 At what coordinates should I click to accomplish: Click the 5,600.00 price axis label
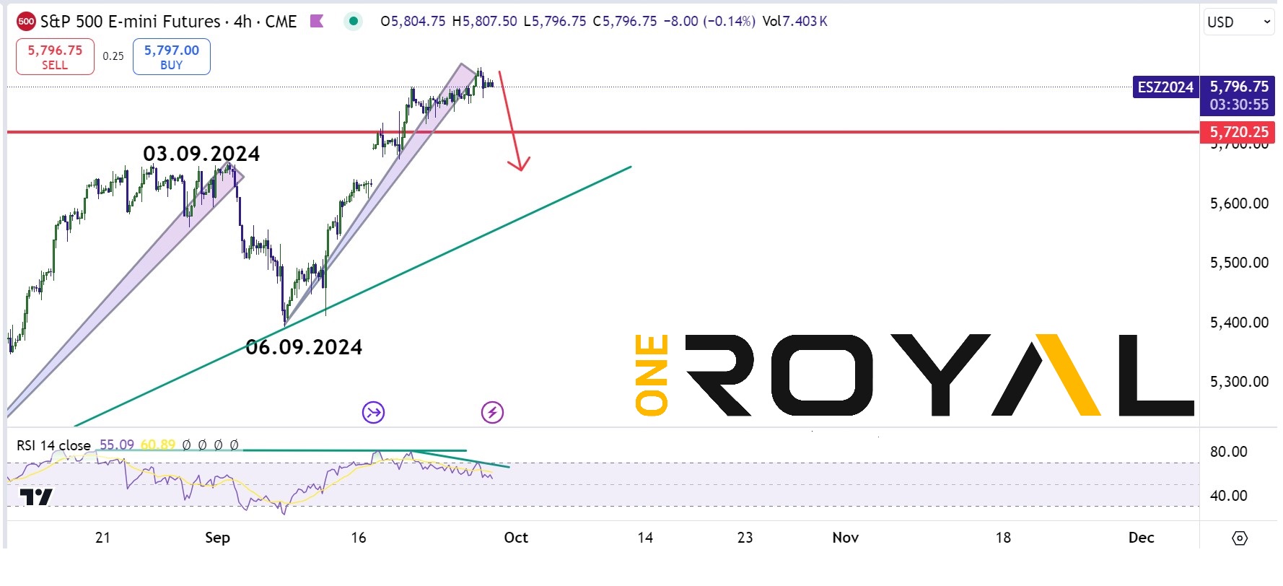(x=1239, y=204)
